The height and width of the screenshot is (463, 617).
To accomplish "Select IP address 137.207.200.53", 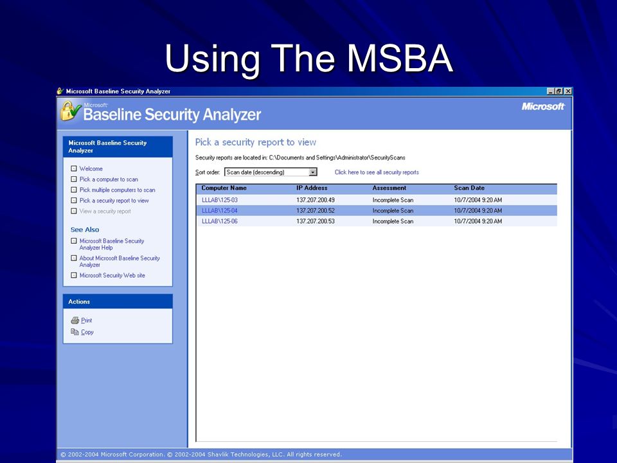I will (x=315, y=221).
